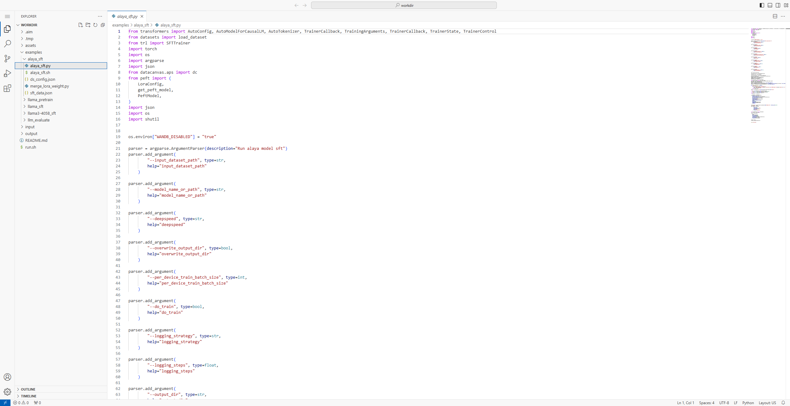Click the New Folder icon in Explorer
The image size is (790, 406).
[88, 25]
